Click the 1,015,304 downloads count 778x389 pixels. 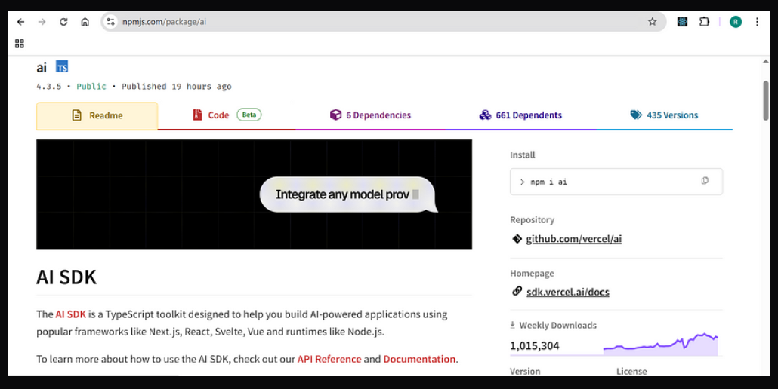pos(534,346)
